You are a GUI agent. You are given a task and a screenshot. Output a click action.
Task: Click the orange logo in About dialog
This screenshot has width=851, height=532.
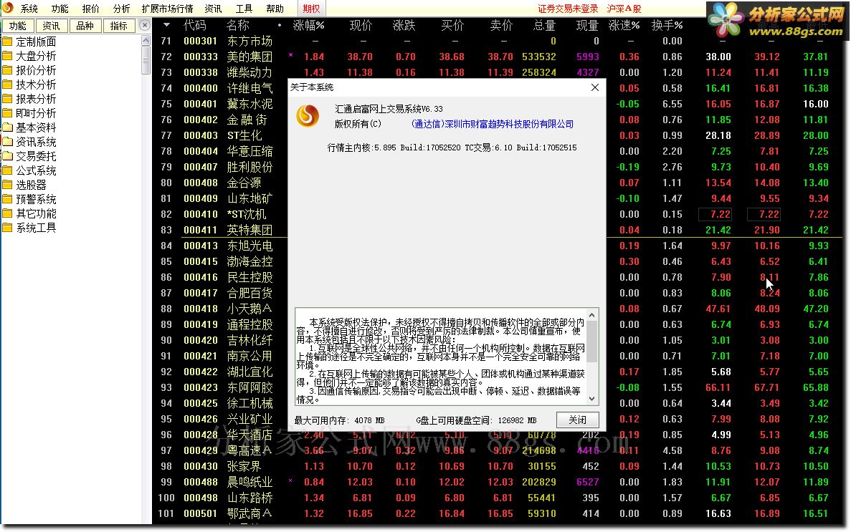coord(307,115)
